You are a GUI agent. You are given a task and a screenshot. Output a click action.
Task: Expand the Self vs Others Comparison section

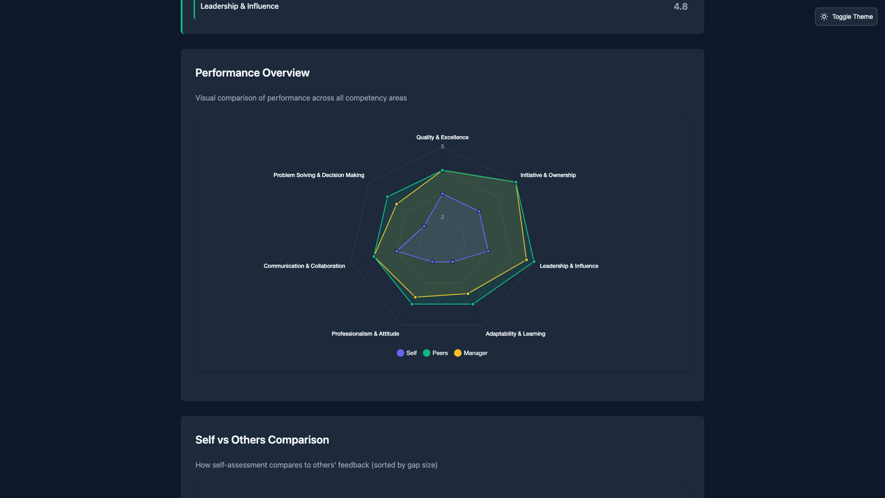pos(262,440)
